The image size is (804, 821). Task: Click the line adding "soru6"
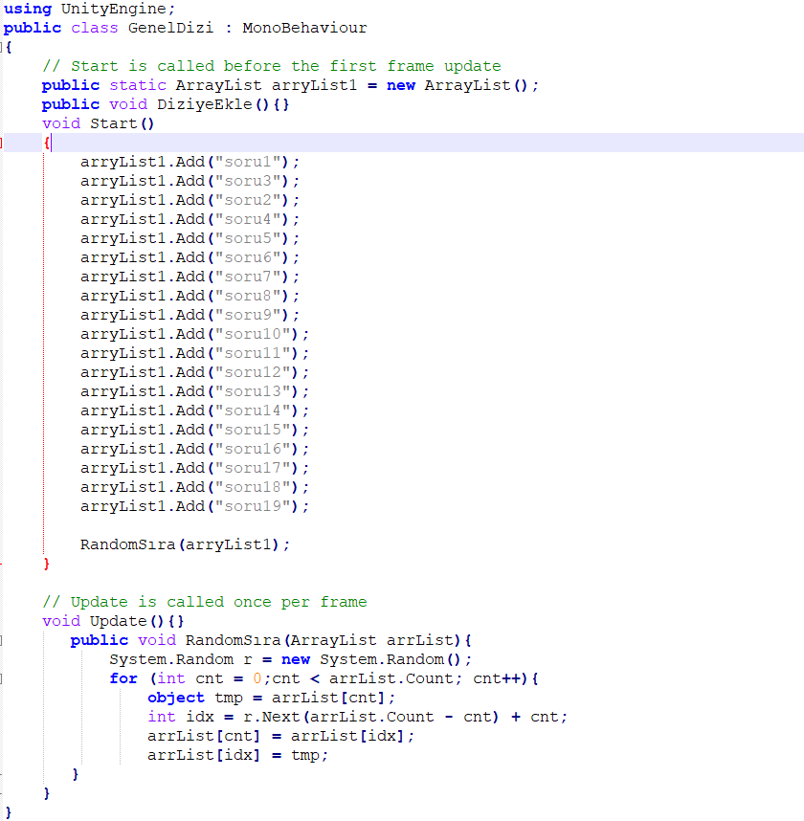pos(190,257)
